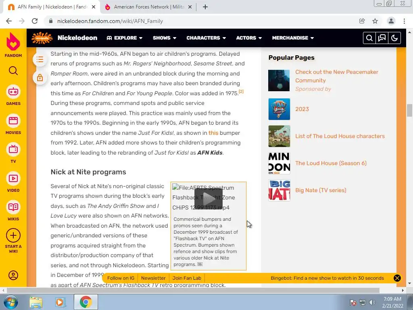The width and height of the screenshot is (413, 310).
Task: Click Follow on IG button
Action: pos(121,278)
